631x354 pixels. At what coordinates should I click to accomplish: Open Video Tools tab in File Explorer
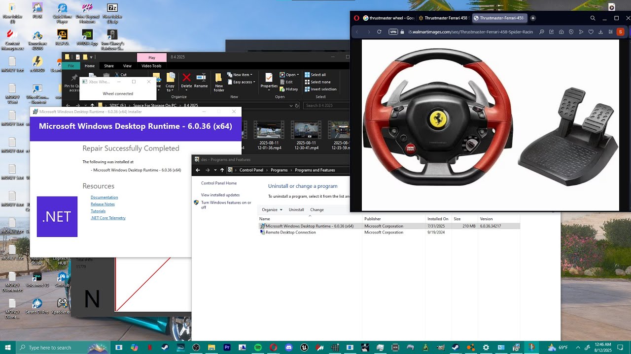(x=151, y=66)
